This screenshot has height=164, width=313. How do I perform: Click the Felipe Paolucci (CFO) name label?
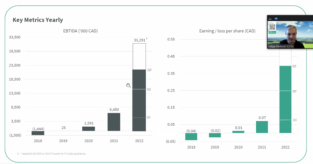pos(280,46)
